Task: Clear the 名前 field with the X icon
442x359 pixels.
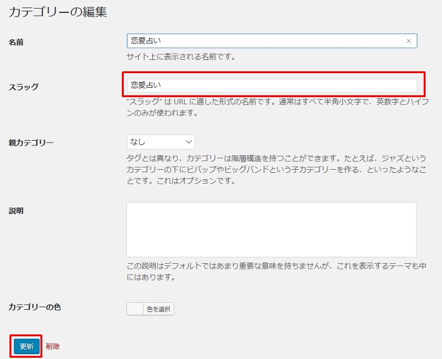Action: [x=409, y=41]
